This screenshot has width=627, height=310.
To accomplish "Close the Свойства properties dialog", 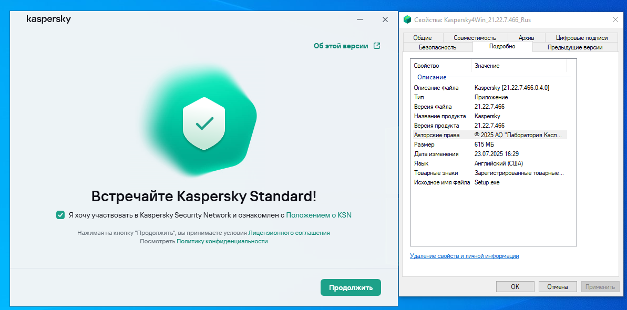I will 615,19.
